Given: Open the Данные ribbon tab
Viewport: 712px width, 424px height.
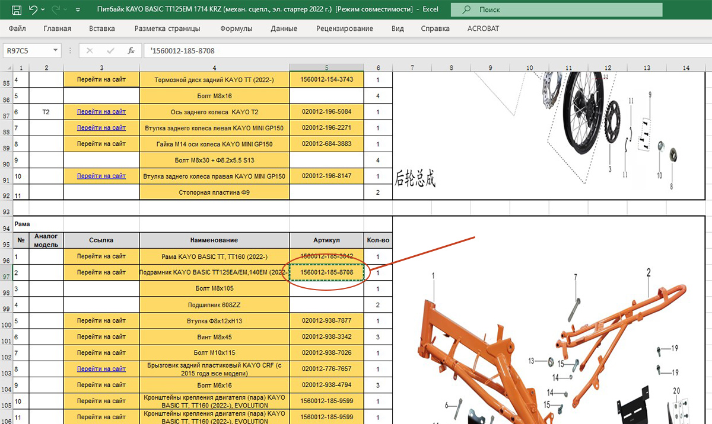Looking at the screenshot, I should point(284,28).
